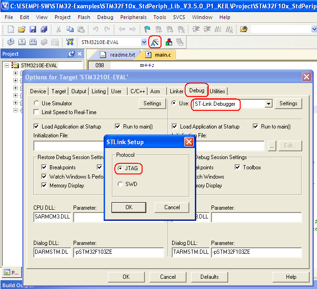Select the Use ST-Link Debugger radio
The image size is (317, 289).
pyautogui.click(x=174, y=103)
